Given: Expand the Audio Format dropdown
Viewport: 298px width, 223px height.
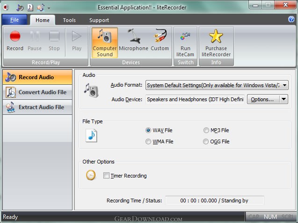Looking at the screenshot, I should (284, 85).
